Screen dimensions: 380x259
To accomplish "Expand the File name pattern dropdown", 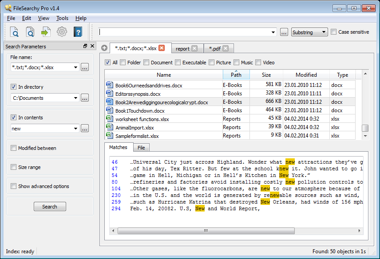I will click(75, 67).
